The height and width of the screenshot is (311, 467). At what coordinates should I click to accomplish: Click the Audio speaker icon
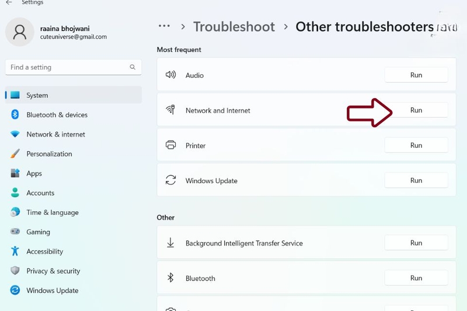point(170,75)
